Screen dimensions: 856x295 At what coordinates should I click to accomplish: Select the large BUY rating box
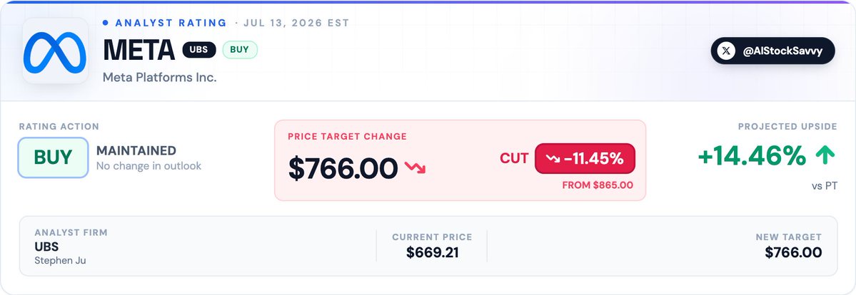tap(53, 157)
